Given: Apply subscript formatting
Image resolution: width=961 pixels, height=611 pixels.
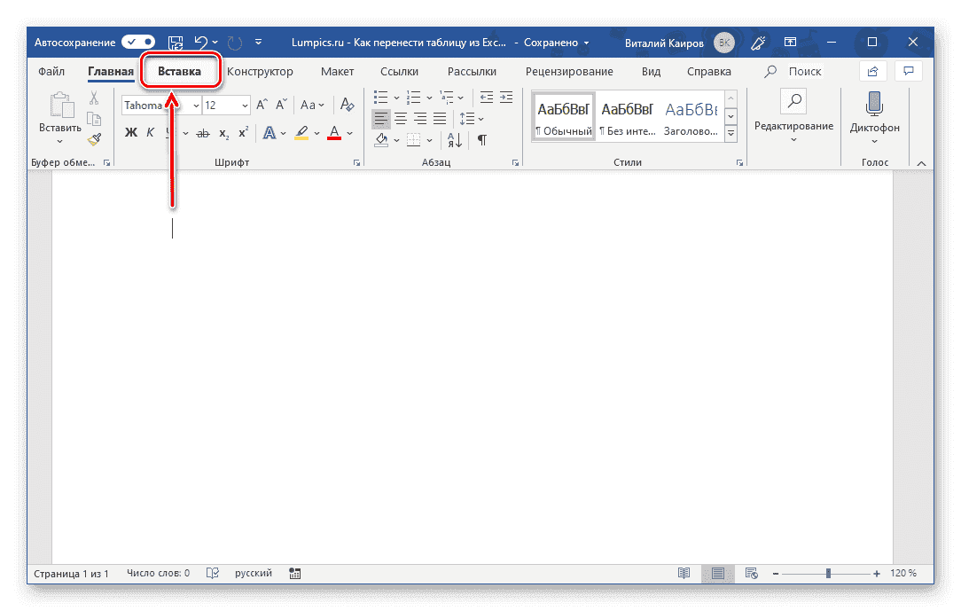Looking at the screenshot, I should [223, 132].
